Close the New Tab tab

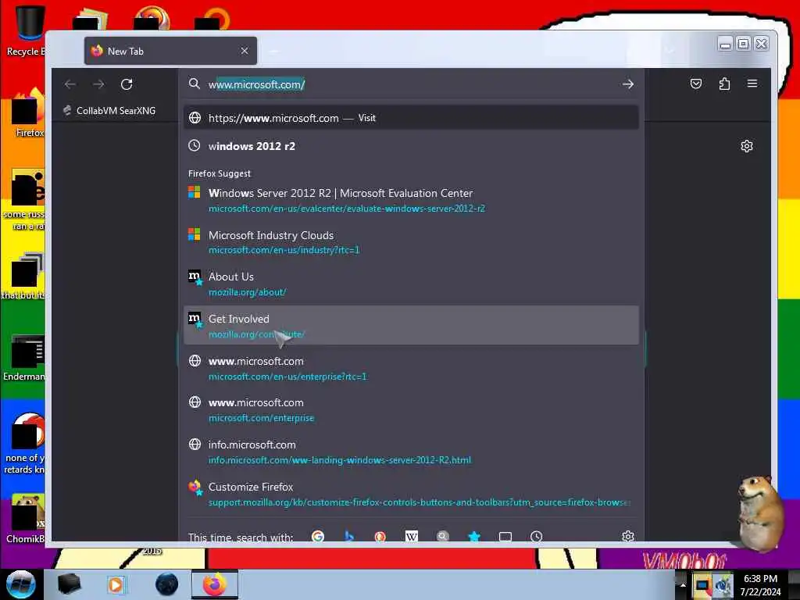click(245, 51)
